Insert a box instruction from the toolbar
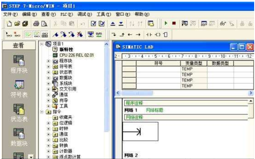This screenshot has width=255, height=159. 165,35
